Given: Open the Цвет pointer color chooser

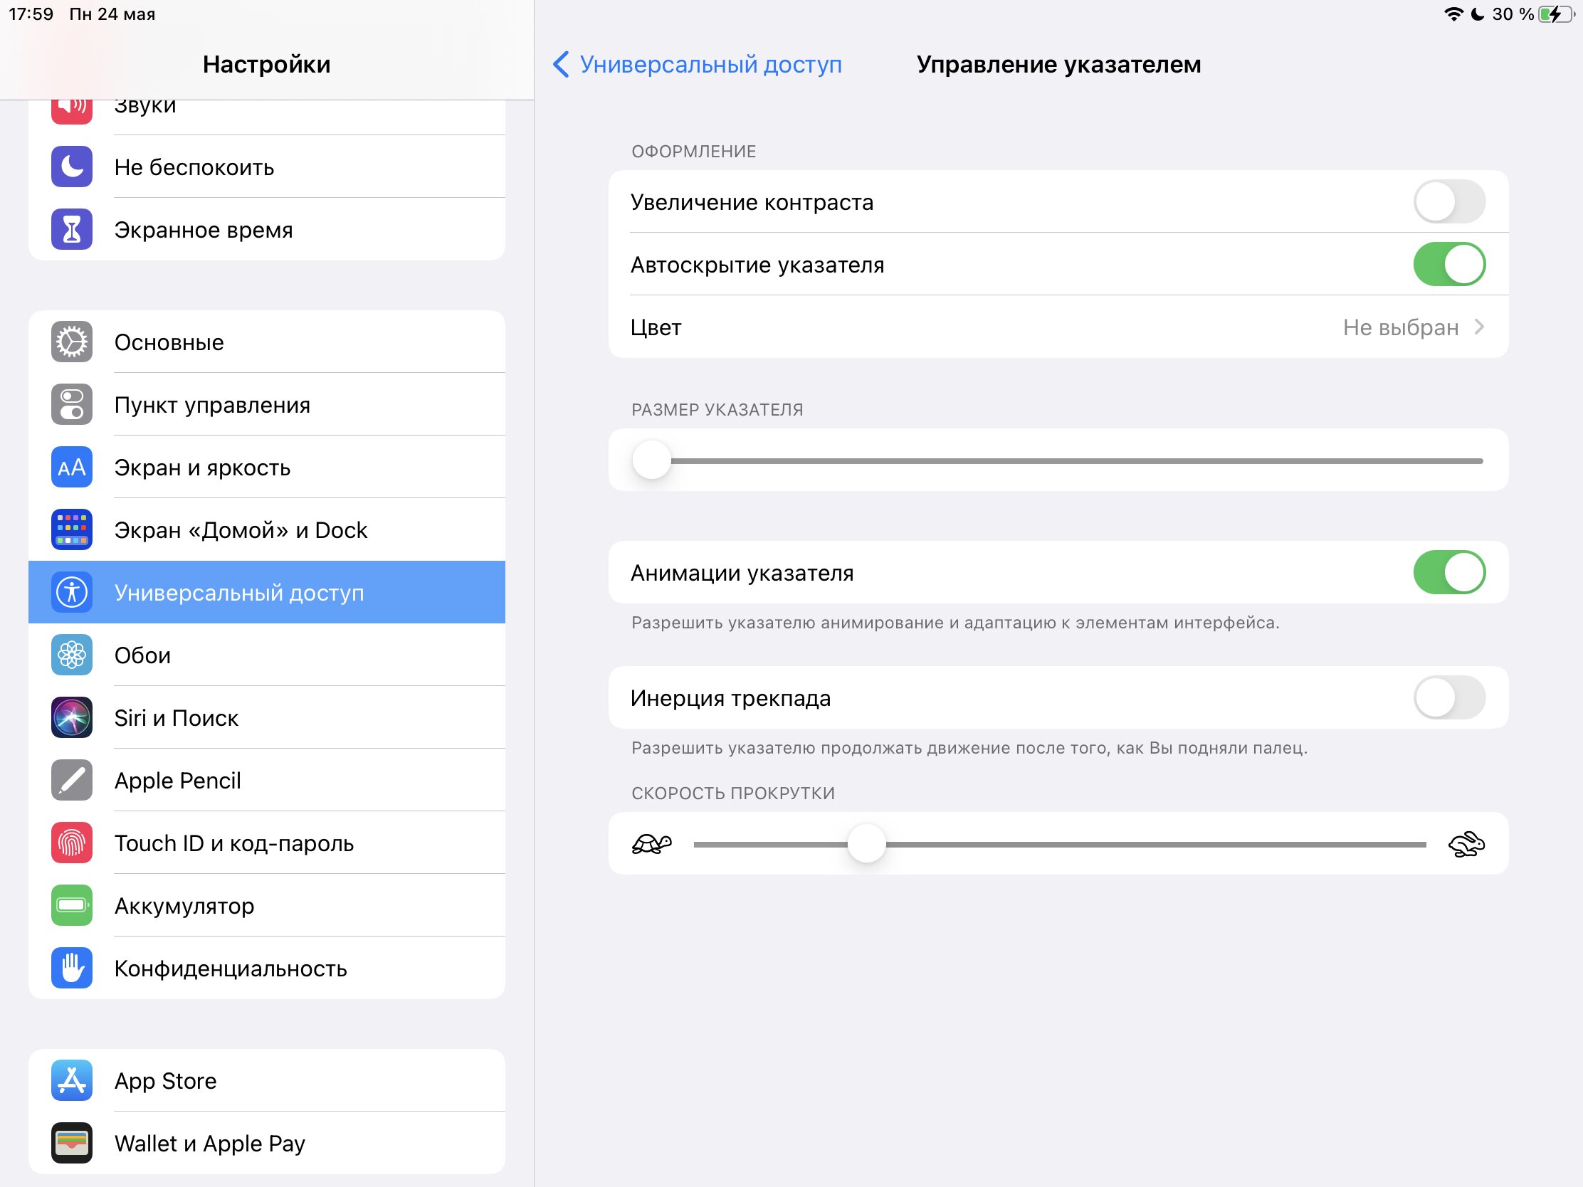Looking at the screenshot, I should [x=1058, y=327].
